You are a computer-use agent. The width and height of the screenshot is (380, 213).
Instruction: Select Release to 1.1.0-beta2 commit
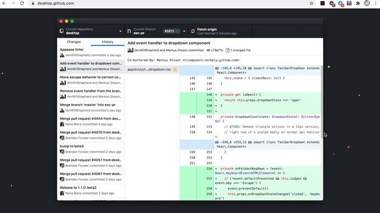pos(91,191)
